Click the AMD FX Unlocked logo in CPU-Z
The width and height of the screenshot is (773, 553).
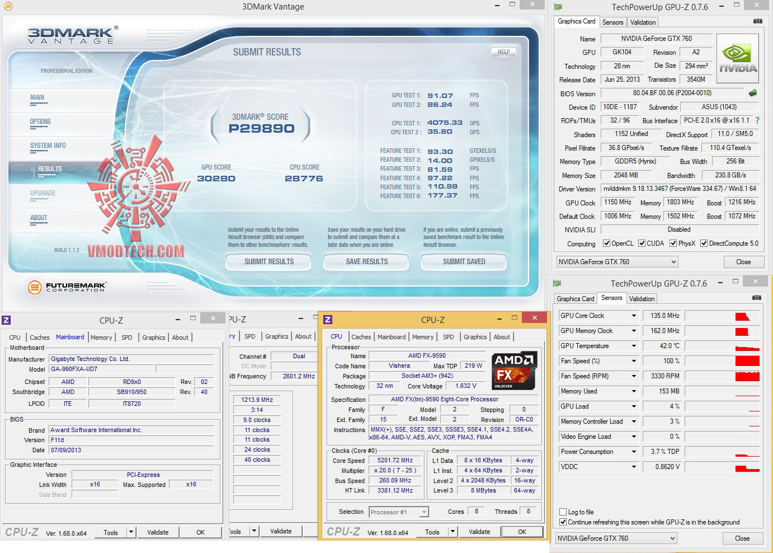click(514, 371)
